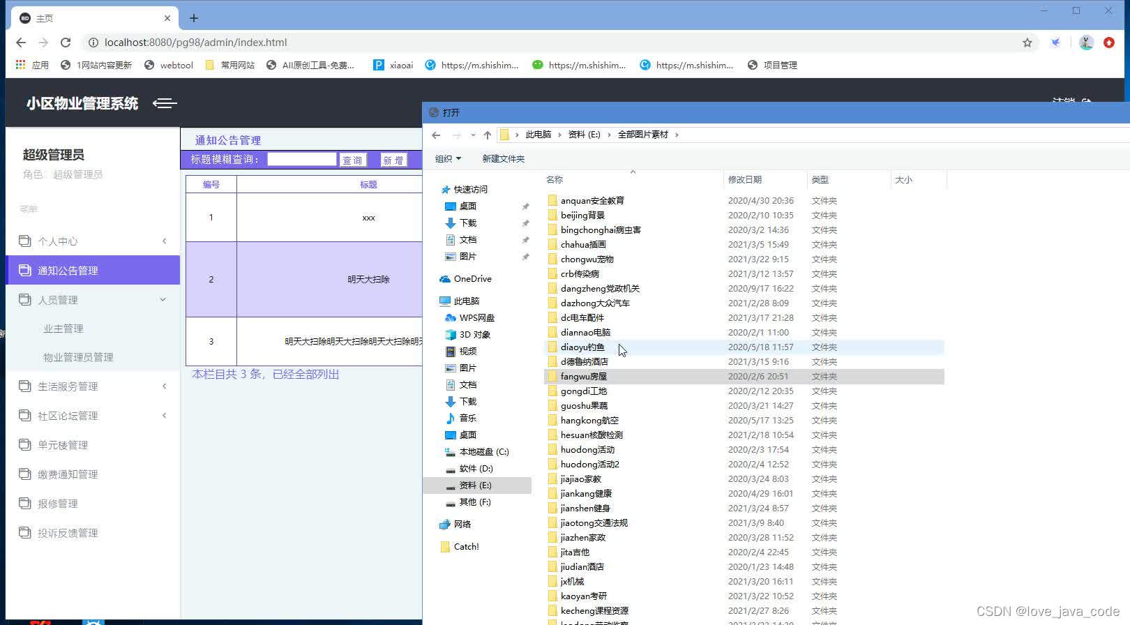Screen dimensions: 1130x625
Task: Open 投诉反馈管理 in the sidebar
Action: (93, 533)
